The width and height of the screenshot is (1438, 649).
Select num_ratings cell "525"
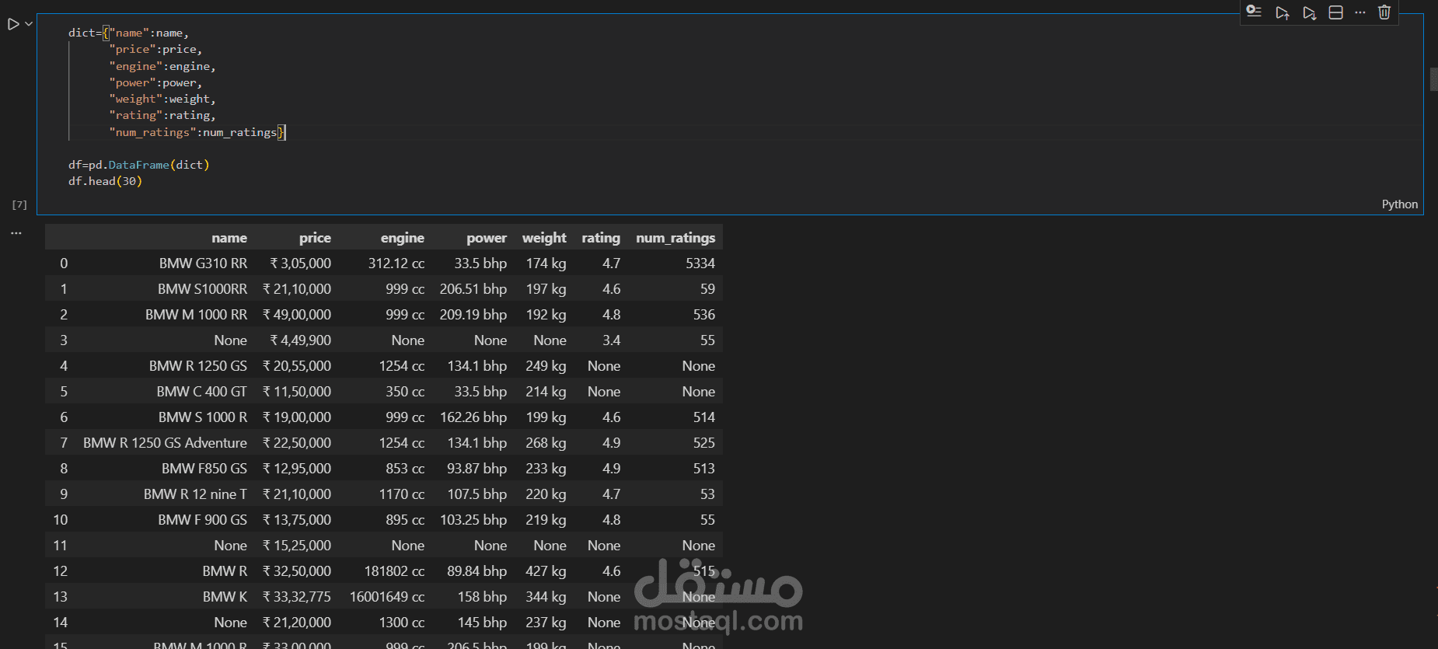[x=703, y=443]
